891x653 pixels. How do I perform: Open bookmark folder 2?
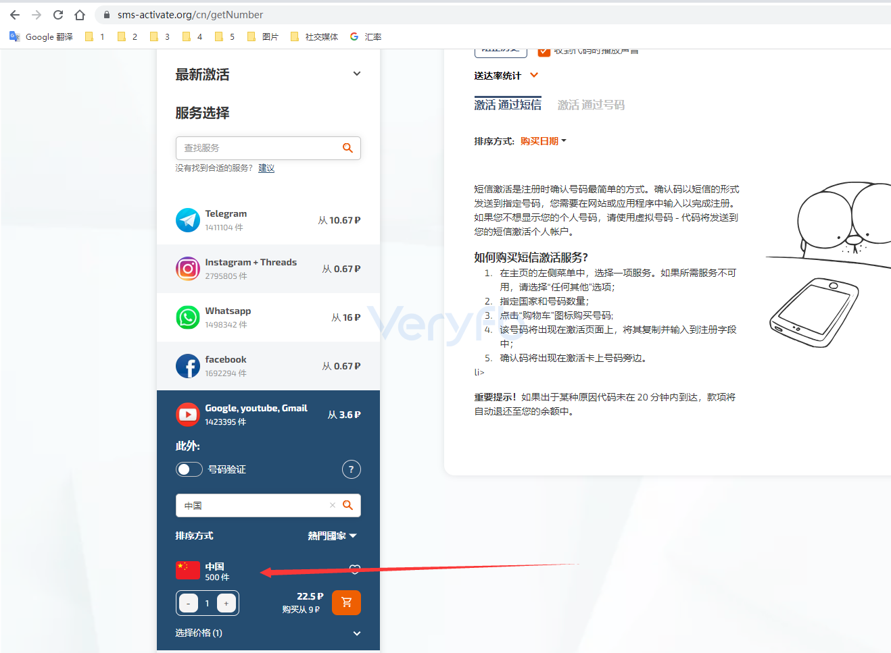[127, 36]
